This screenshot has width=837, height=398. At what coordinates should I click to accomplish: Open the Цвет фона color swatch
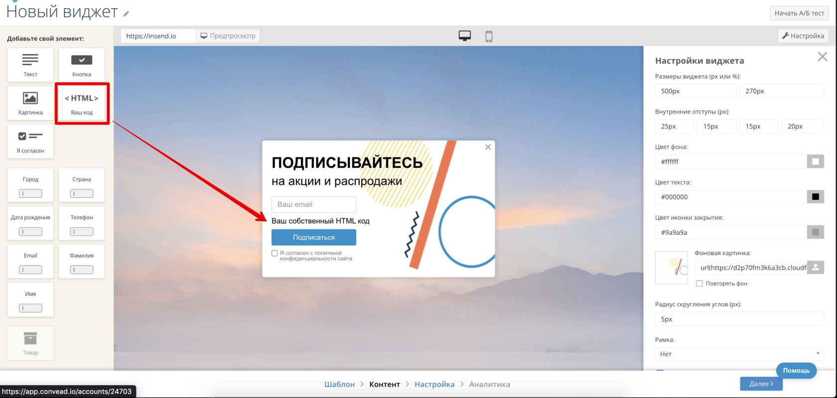(816, 161)
